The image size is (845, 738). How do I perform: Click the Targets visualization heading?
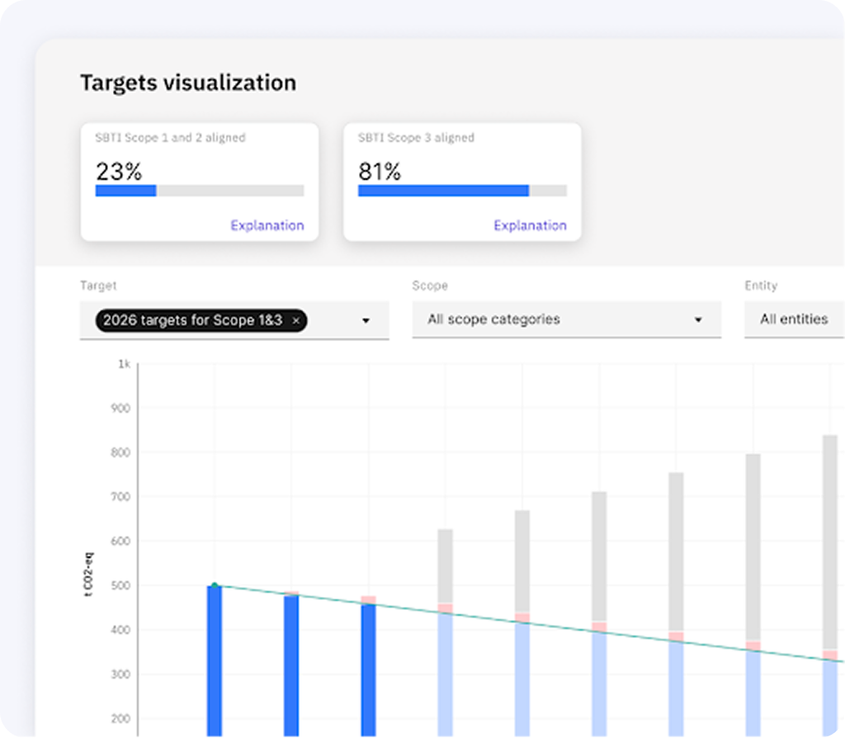point(188,83)
